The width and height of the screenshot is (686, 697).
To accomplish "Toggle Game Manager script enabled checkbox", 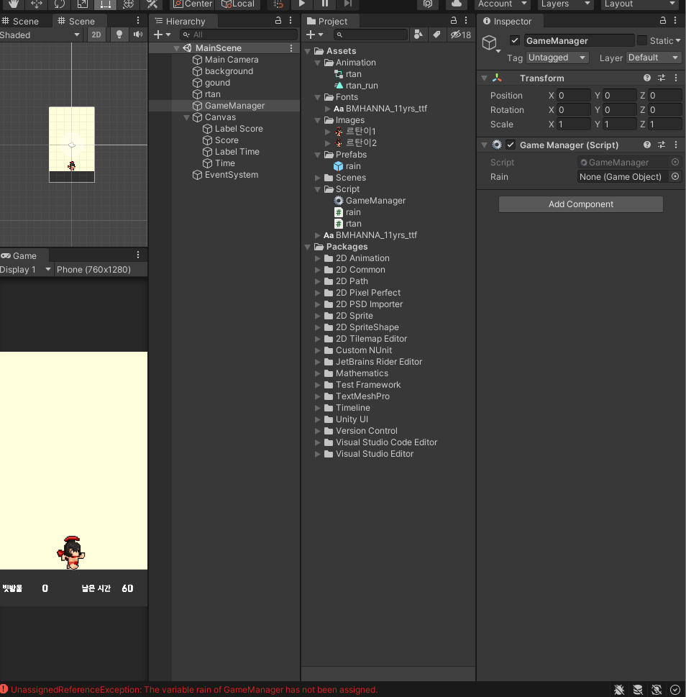I will pos(511,145).
